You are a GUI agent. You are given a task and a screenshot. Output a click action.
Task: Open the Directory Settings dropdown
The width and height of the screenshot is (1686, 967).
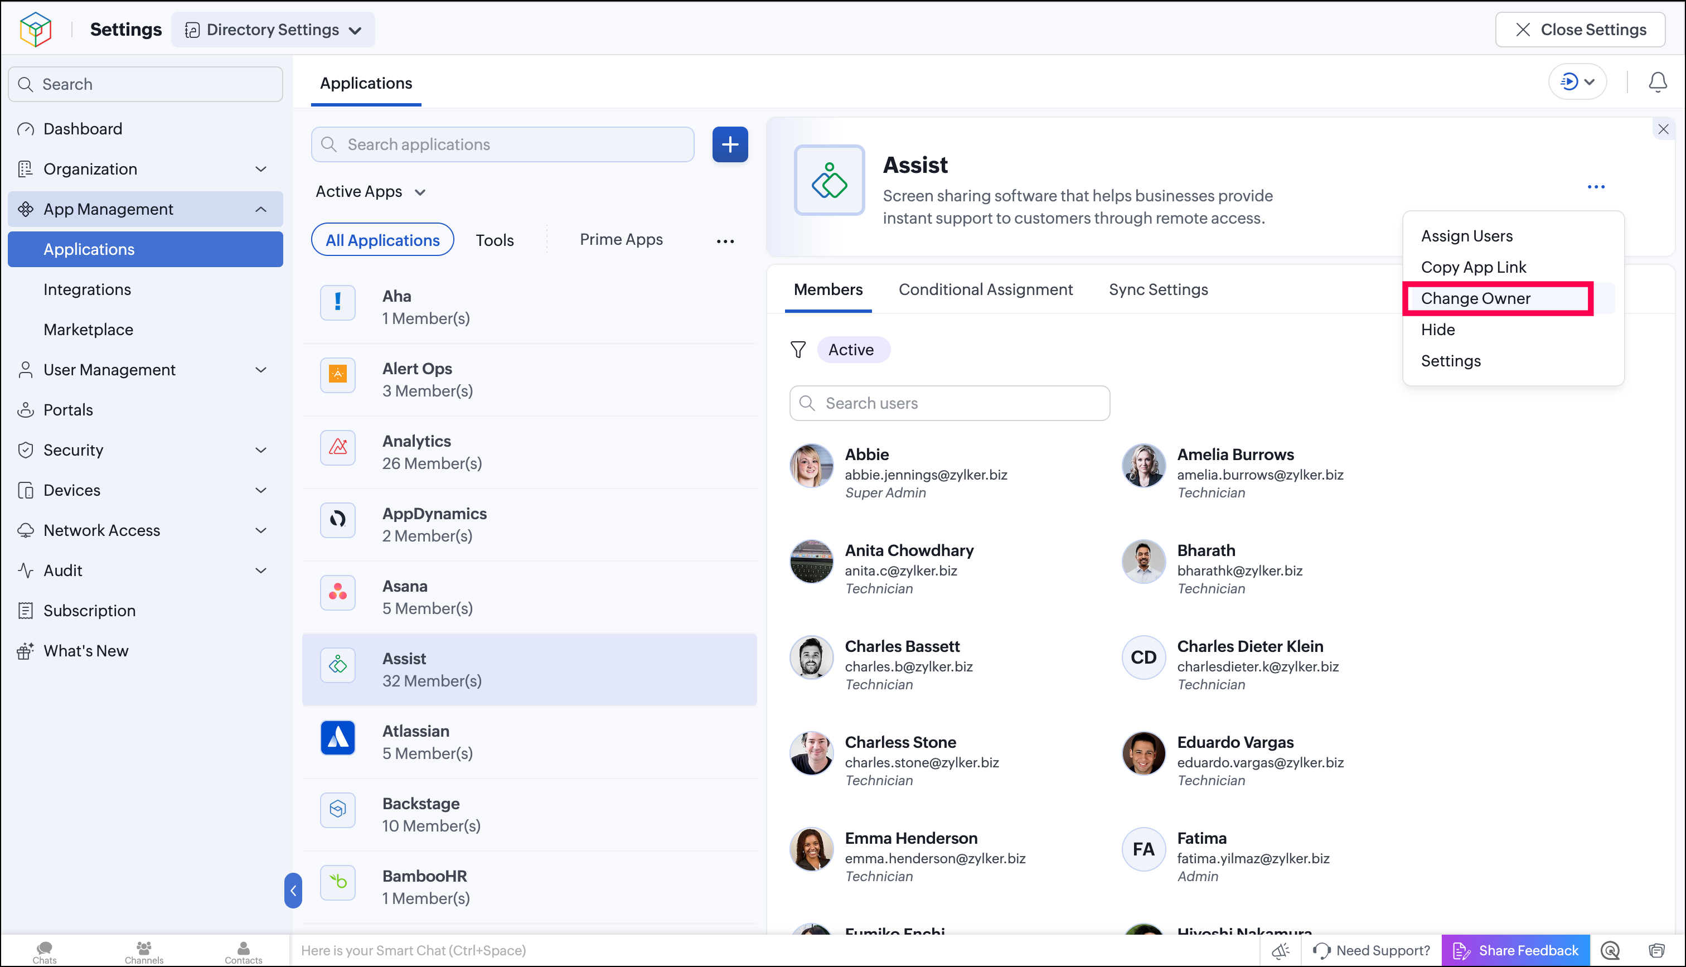pos(273,30)
